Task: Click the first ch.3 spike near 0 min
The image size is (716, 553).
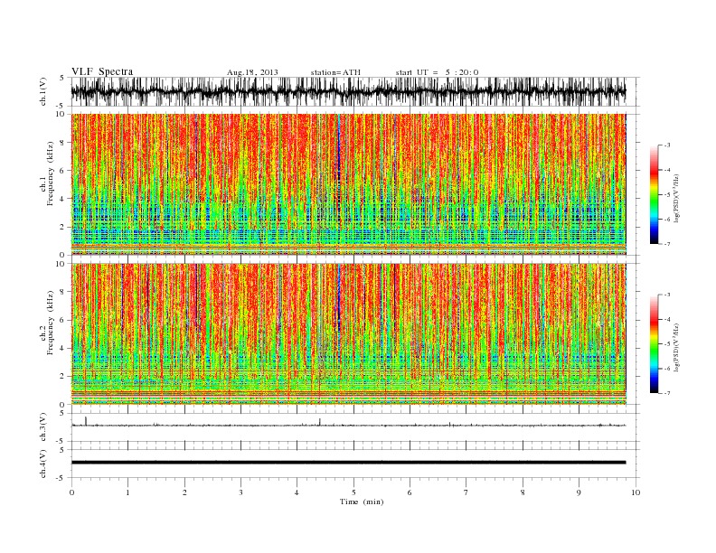Action: coord(86,421)
